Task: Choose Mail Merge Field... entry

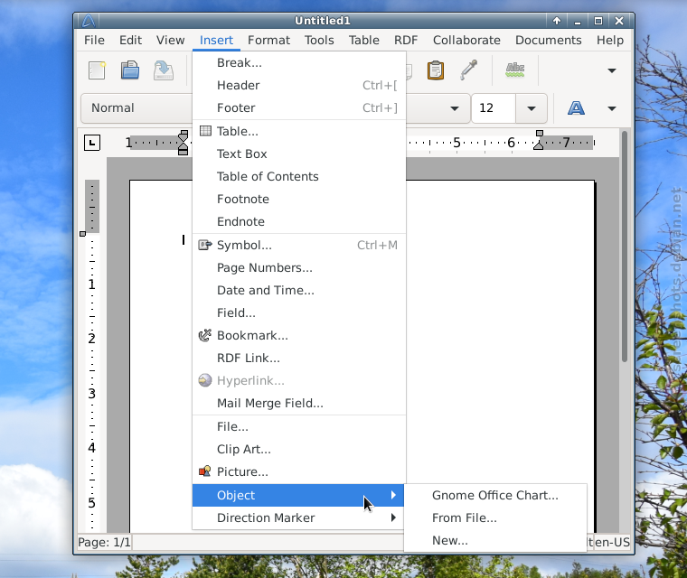Action: pyautogui.click(x=299, y=403)
